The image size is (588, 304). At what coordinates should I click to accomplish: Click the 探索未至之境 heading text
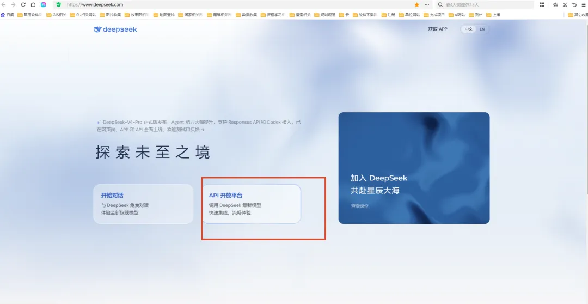point(152,153)
